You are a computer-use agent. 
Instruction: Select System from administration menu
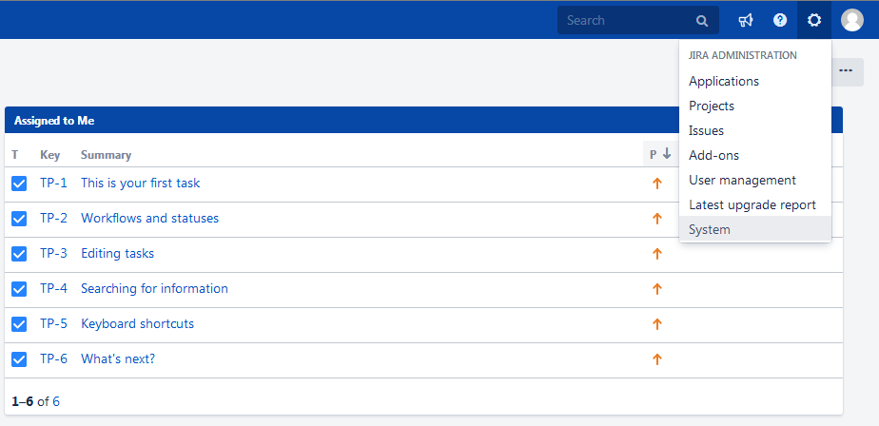point(710,229)
